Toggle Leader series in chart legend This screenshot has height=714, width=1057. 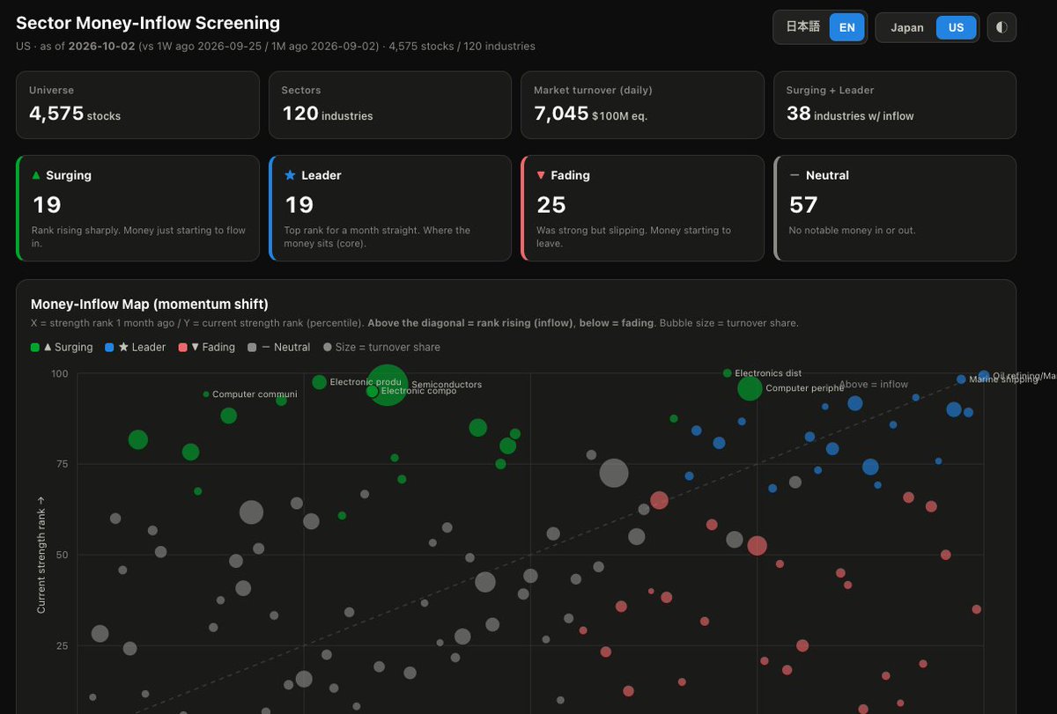135,347
